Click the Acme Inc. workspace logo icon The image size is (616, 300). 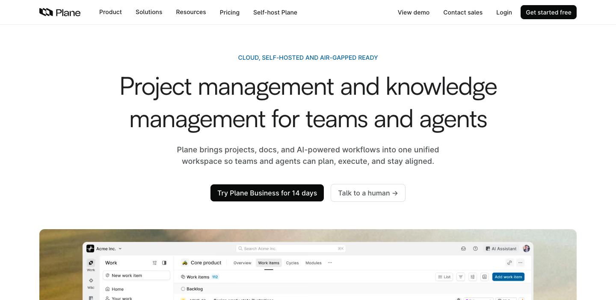click(x=90, y=248)
